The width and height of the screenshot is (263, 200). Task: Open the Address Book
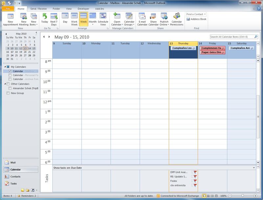197,19
